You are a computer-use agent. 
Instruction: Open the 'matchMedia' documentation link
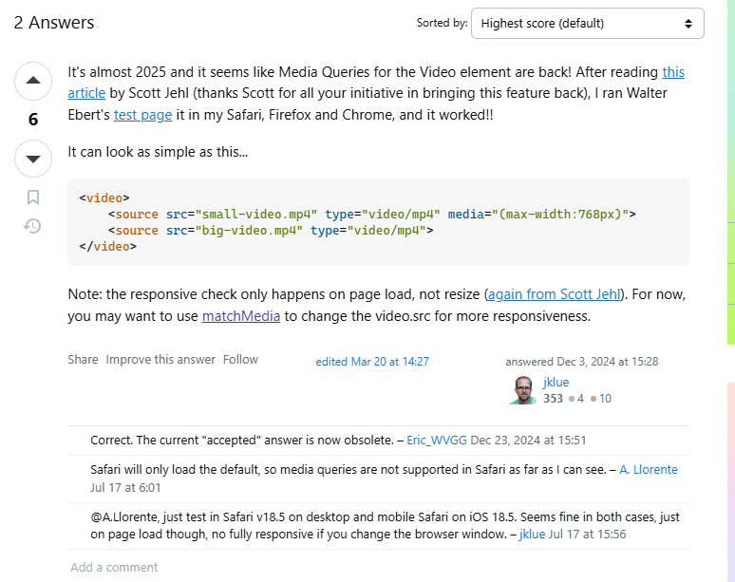pos(240,316)
